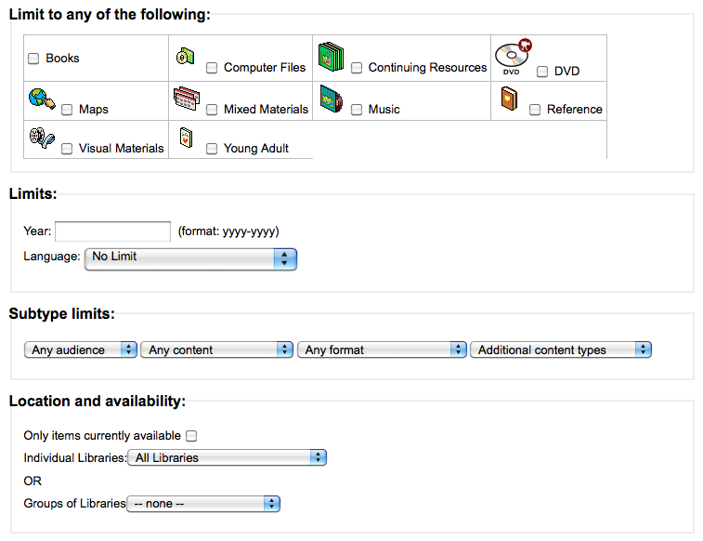This screenshot has height=541, width=703.
Task: Expand the Any audience dropdown
Action: [x=80, y=350]
